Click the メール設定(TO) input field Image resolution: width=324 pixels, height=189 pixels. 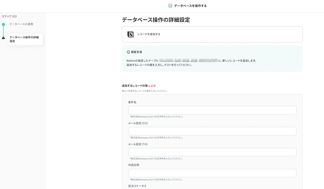(x=212, y=152)
